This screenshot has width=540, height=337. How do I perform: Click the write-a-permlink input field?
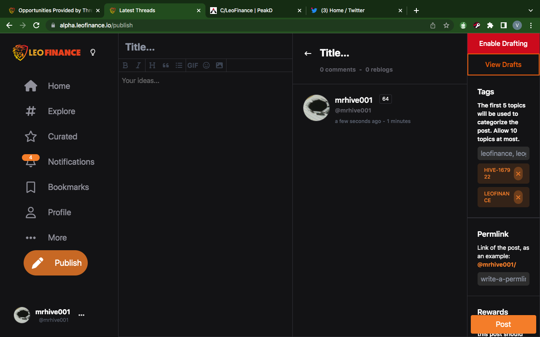coord(503,279)
